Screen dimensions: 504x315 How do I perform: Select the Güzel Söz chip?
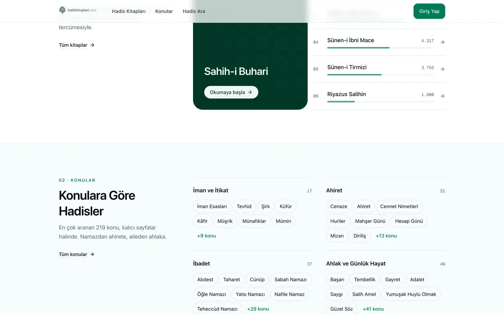(342, 309)
